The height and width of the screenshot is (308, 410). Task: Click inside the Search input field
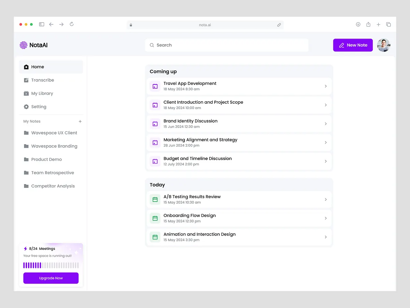click(x=225, y=45)
